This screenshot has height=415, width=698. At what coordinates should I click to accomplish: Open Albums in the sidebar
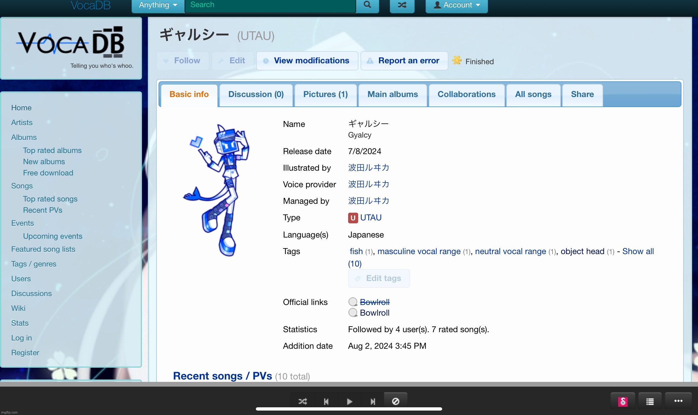click(x=24, y=137)
